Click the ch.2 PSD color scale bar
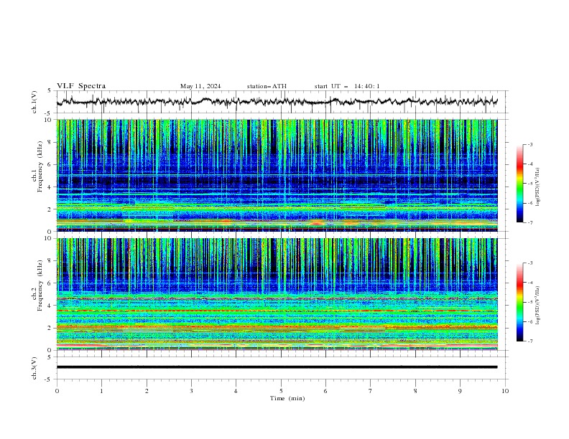 point(519,302)
